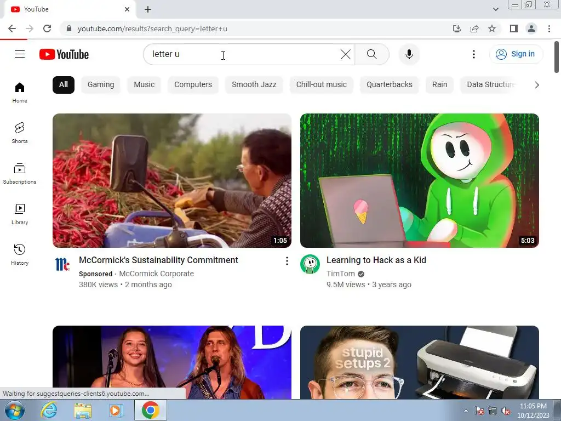Image resolution: width=561 pixels, height=421 pixels.
Task: Click the Sign in button
Action: 516,54
